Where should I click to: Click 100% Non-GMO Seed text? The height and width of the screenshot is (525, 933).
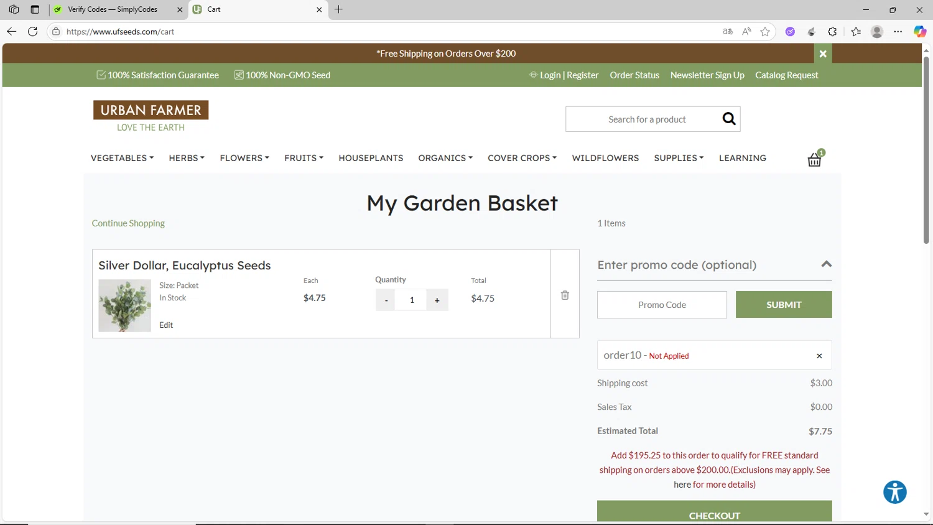point(288,75)
